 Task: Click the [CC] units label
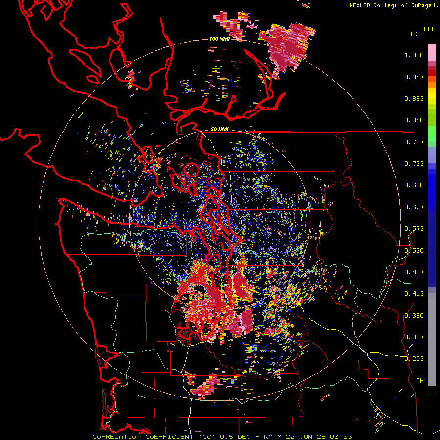(417, 34)
